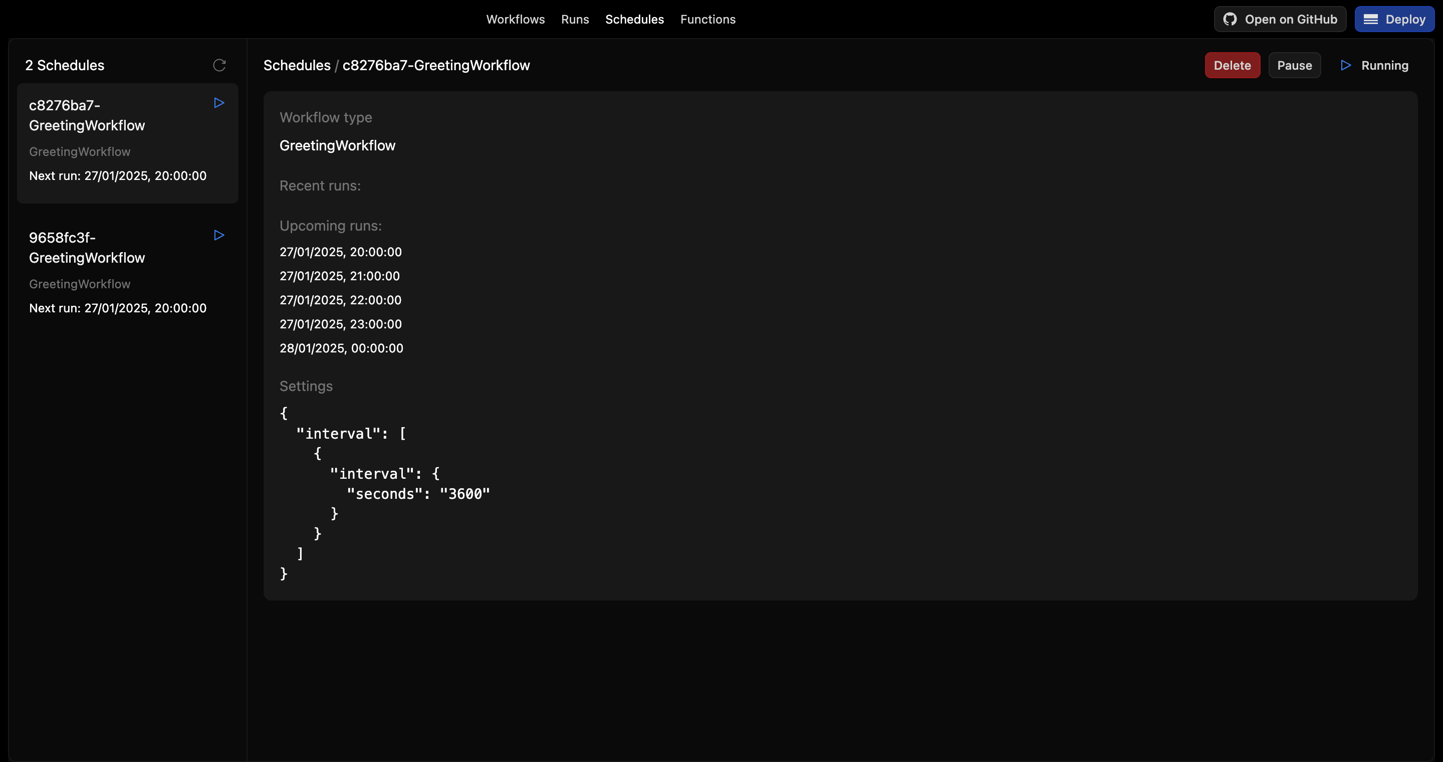1443x762 pixels.
Task: Open the Workflows tab
Action: click(x=515, y=20)
